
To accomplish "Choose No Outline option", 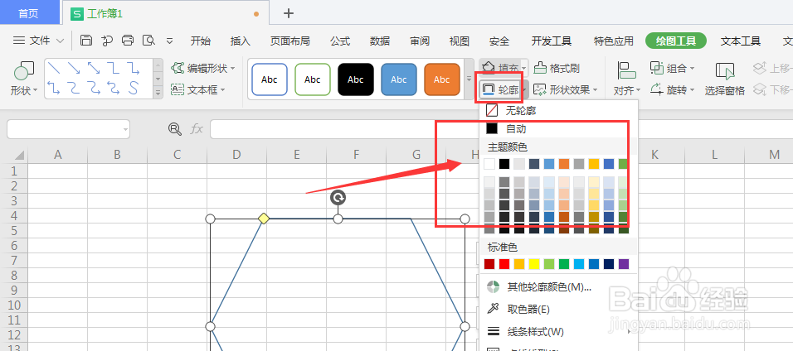I will [558, 110].
